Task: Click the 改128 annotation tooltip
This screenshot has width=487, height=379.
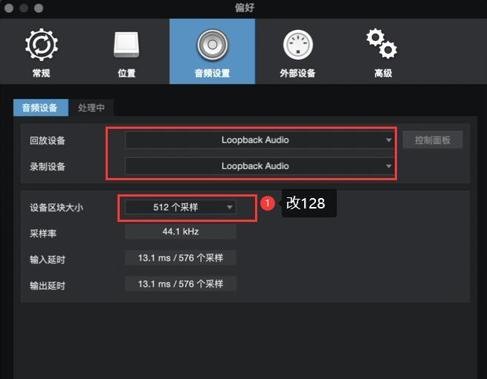Action: coord(309,203)
